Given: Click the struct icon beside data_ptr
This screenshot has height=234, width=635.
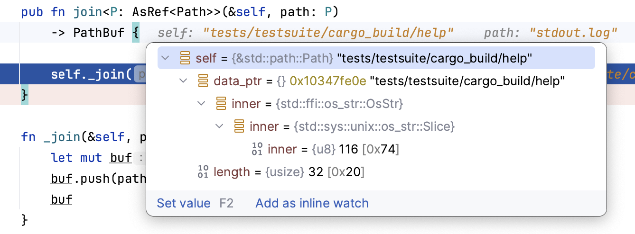Looking at the screenshot, I should (x=204, y=81).
